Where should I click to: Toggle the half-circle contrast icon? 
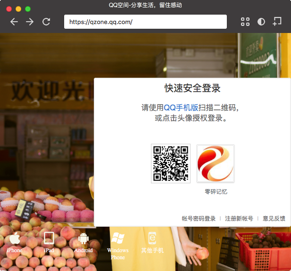261,22
